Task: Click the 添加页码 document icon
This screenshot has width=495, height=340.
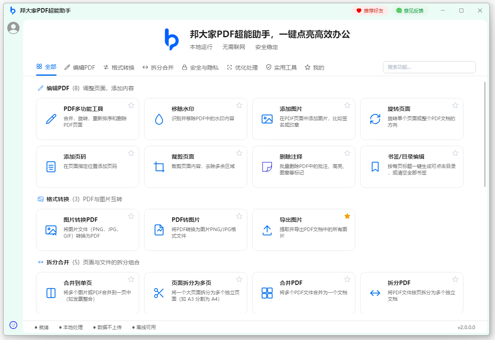Action: pos(51,167)
